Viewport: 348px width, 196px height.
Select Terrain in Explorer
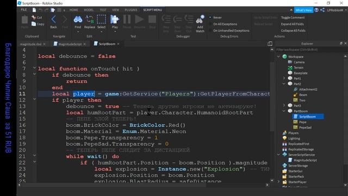[x=299, y=68]
